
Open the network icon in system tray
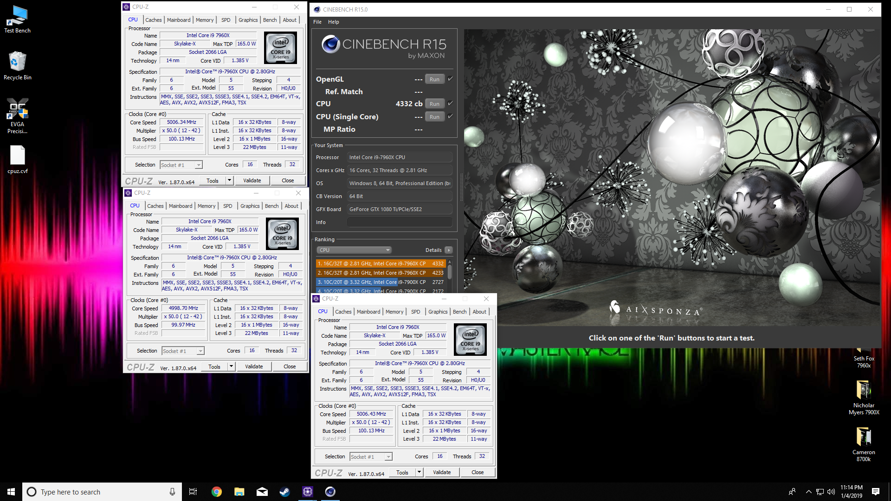820,492
